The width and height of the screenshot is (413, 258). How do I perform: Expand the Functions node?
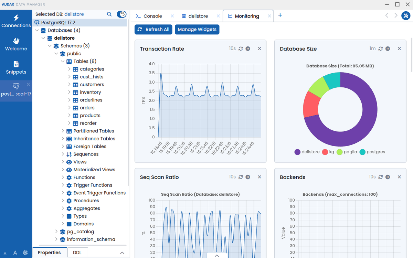63,178
